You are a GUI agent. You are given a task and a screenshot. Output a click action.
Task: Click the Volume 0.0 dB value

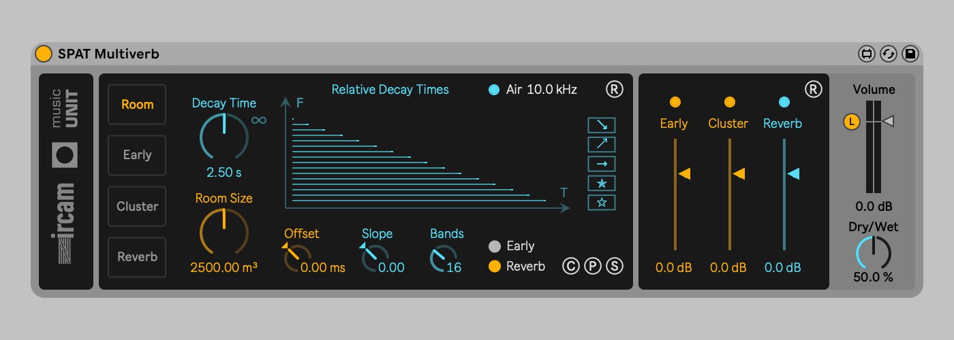[874, 207]
